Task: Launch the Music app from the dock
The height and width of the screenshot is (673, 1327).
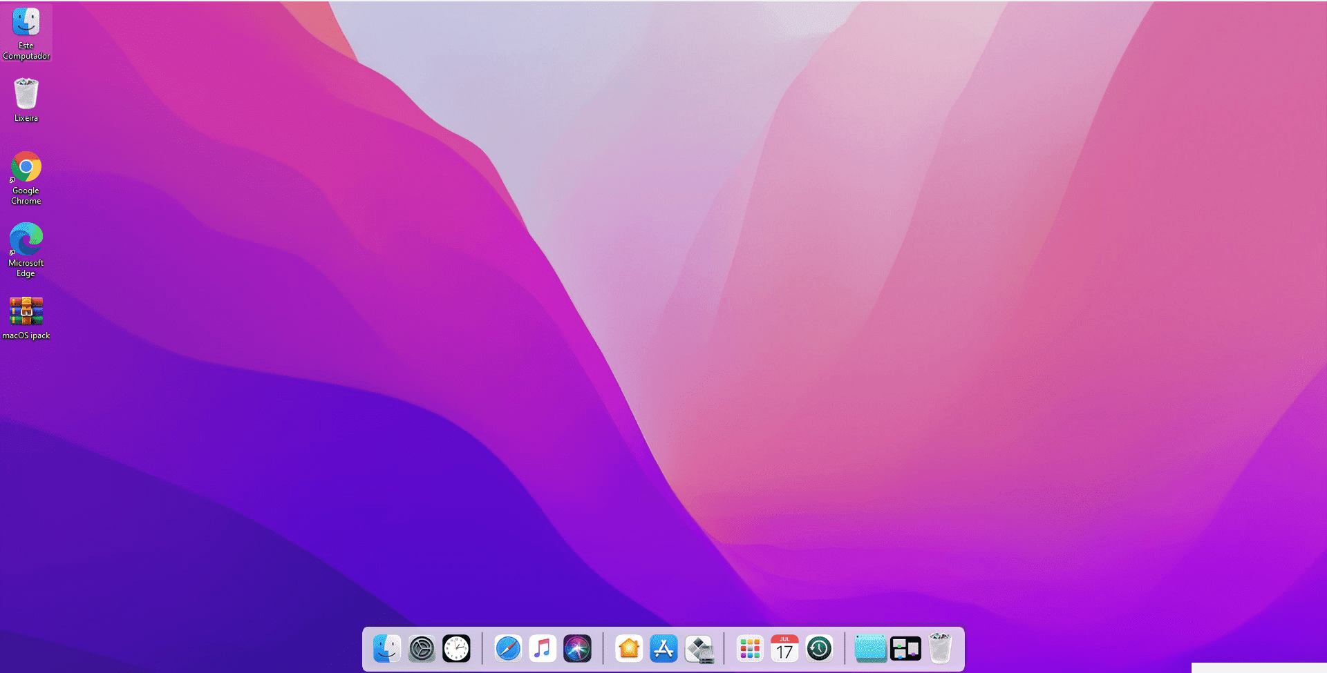Action: (543, 649)
